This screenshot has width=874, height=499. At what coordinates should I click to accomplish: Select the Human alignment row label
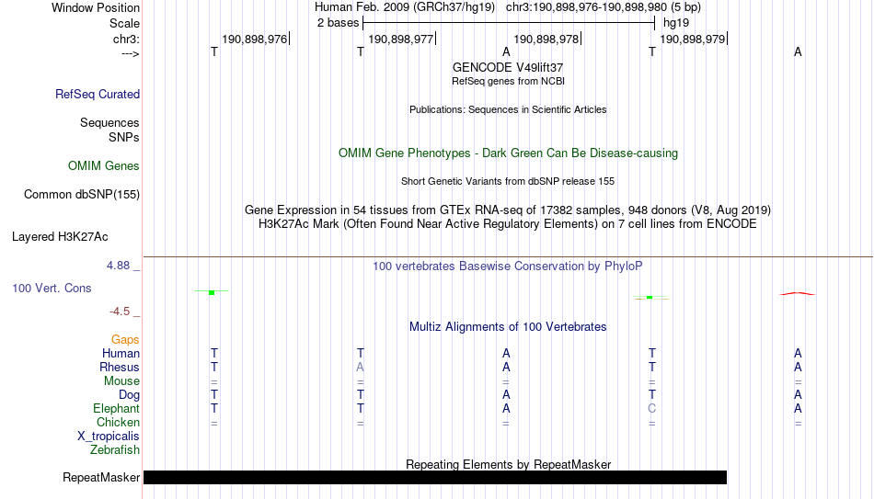[x=121, y=353]
